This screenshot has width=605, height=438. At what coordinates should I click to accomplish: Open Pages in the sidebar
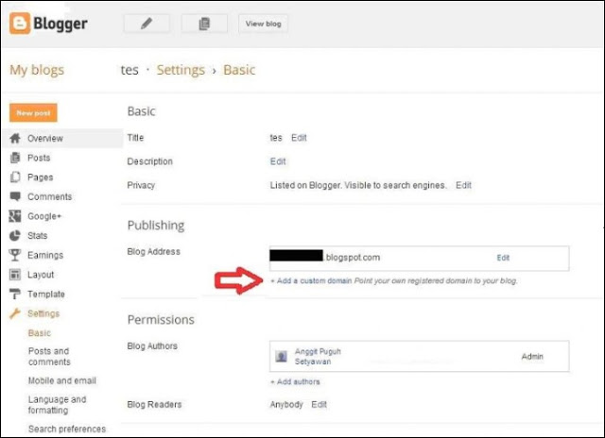40,177
